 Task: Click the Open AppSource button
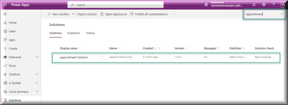(114, 14)
